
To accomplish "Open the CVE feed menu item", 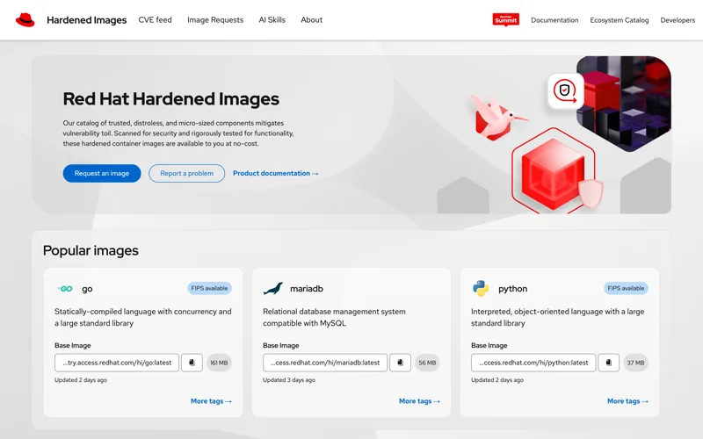I will point(156,19).
